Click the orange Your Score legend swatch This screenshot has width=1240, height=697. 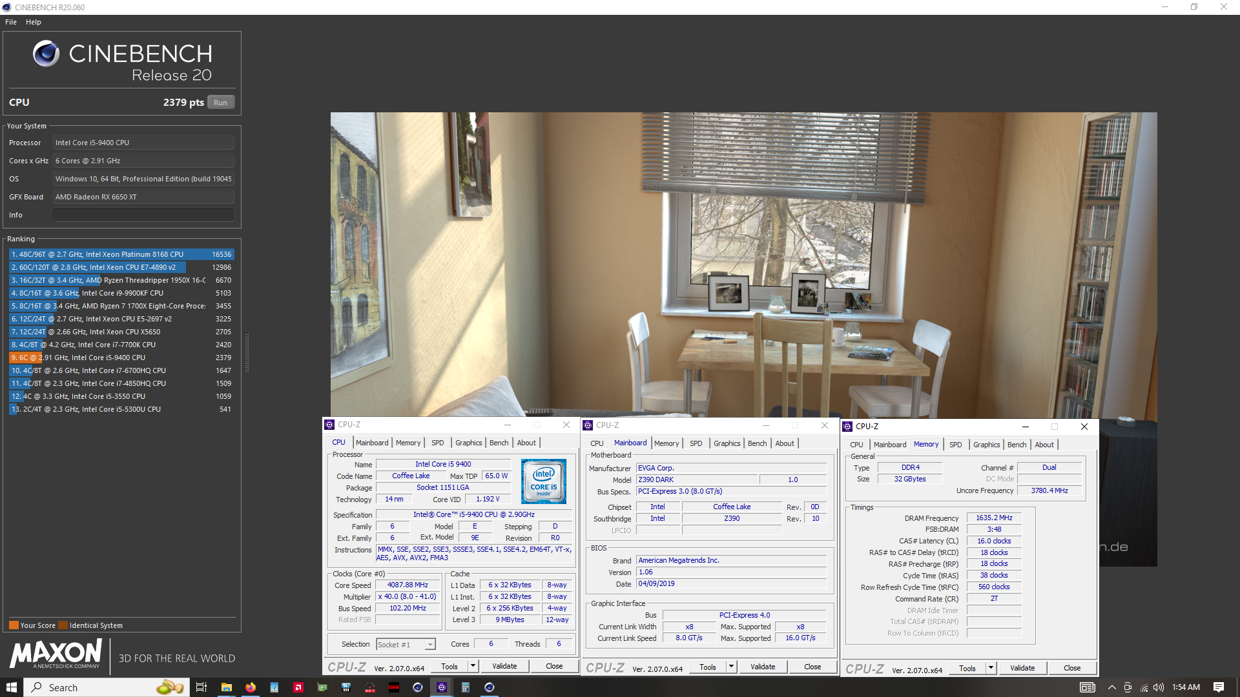tap(14, 625)
